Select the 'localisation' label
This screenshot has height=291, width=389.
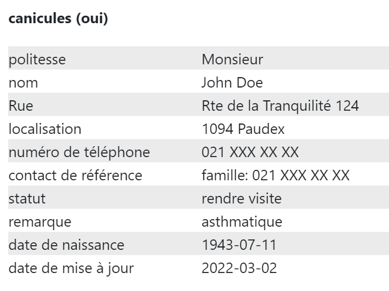click(45, 129)
